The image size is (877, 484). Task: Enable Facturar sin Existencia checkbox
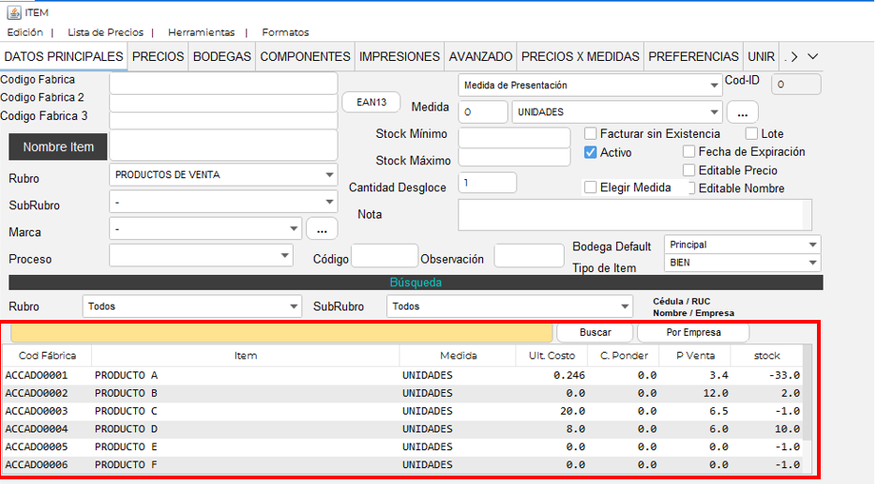point(591,134)
